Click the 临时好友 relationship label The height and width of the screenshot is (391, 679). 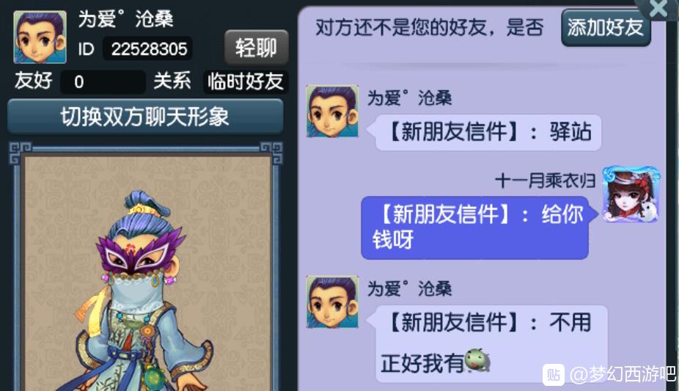pos(245,81)
